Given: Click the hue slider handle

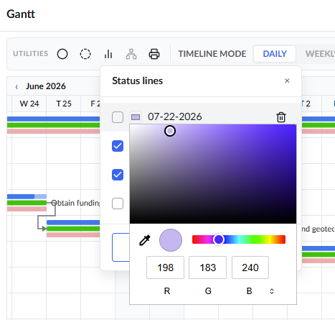Looking at the screenshot, I should (219, 239).
